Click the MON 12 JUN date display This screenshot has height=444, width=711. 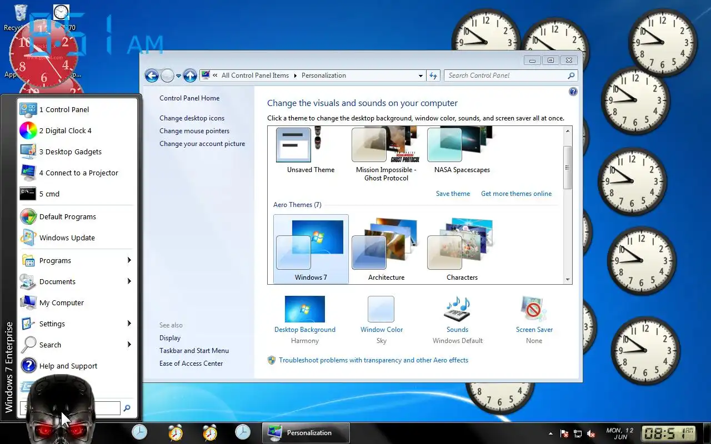click(620, 433)
